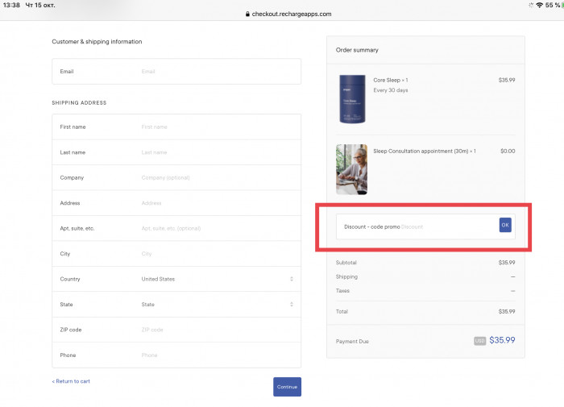Screen dimensions: 564x407
Task: Click the Core Sleep × 1 item name
Action: click(390, 81)
